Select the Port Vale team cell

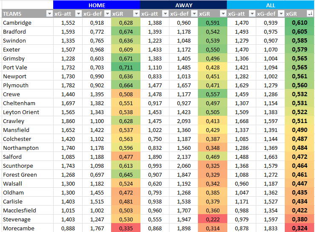27,67
